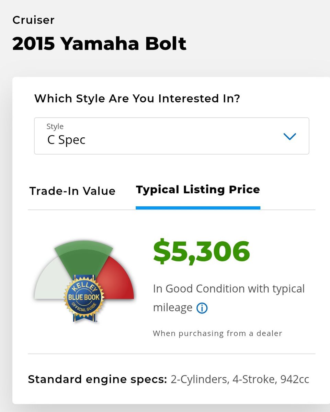This screenshot has width=330, height=412.
Task: Switch to the Trade-In Value tab
Action: point(72,191)
